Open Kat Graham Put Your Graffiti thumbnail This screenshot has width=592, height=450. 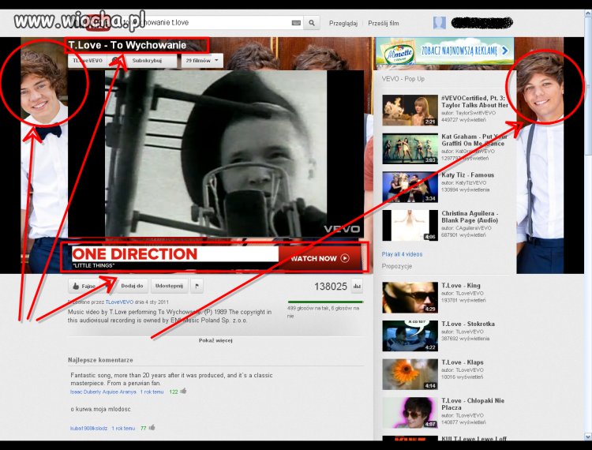tap(410, 148)
